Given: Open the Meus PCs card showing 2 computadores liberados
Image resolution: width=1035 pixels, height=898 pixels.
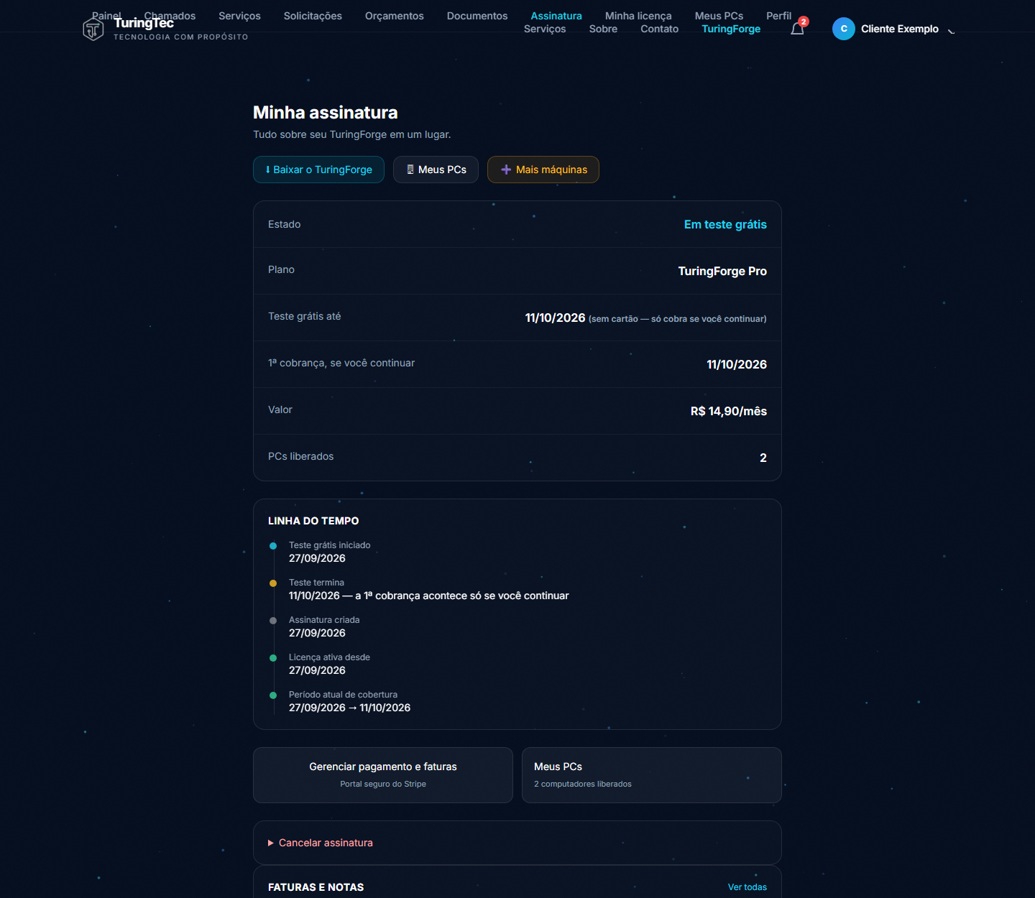Looking at the screenshot, I should click(x=652, y=775).
